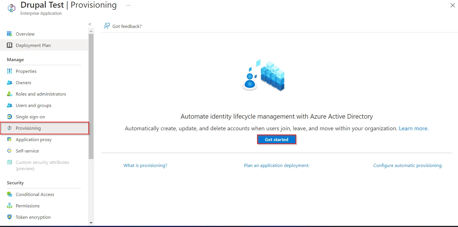Click the Provisioning sync icon
Image resolution: width=458 pixels, height=227 pixels.
(x=9, y=128)
